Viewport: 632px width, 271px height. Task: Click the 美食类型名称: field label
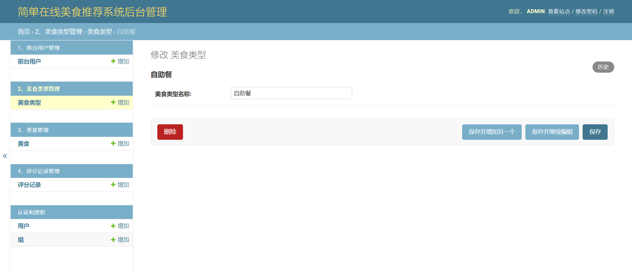click(x=173, y=94)
